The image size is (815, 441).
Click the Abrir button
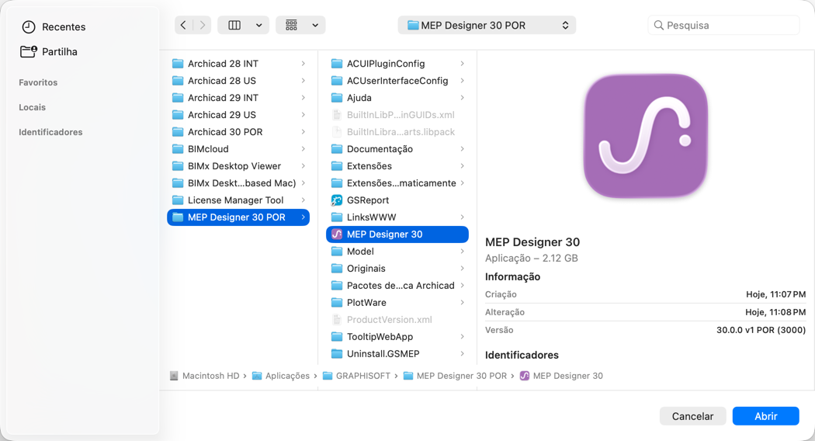765,416
